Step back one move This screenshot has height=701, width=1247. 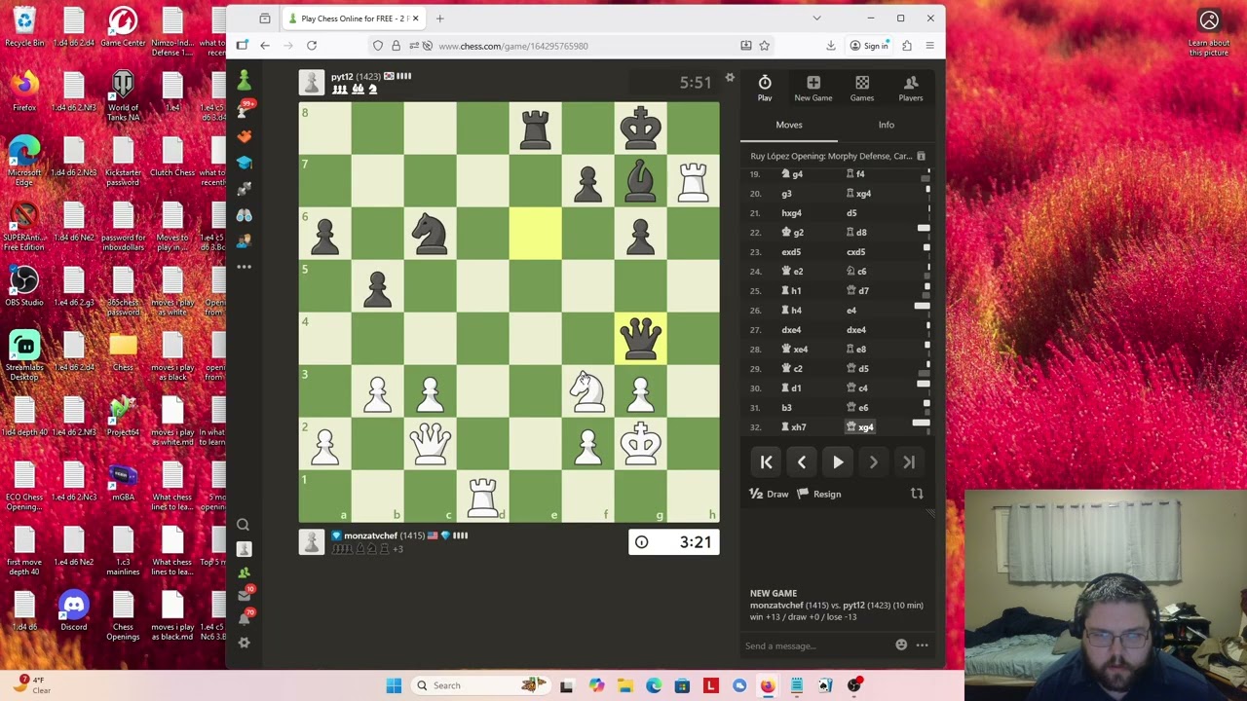(x=802, y=462)
